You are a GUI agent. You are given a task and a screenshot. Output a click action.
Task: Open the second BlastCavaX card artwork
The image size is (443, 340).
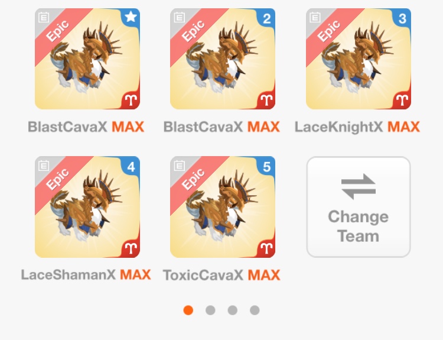(223, 59)
